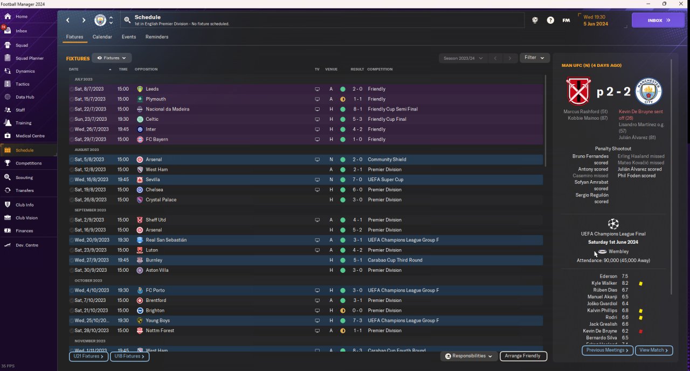This screenshot has width=690, height=371.
Task: Open the help question mark icon
Action: pyautogui.click(x=550, y=20)
